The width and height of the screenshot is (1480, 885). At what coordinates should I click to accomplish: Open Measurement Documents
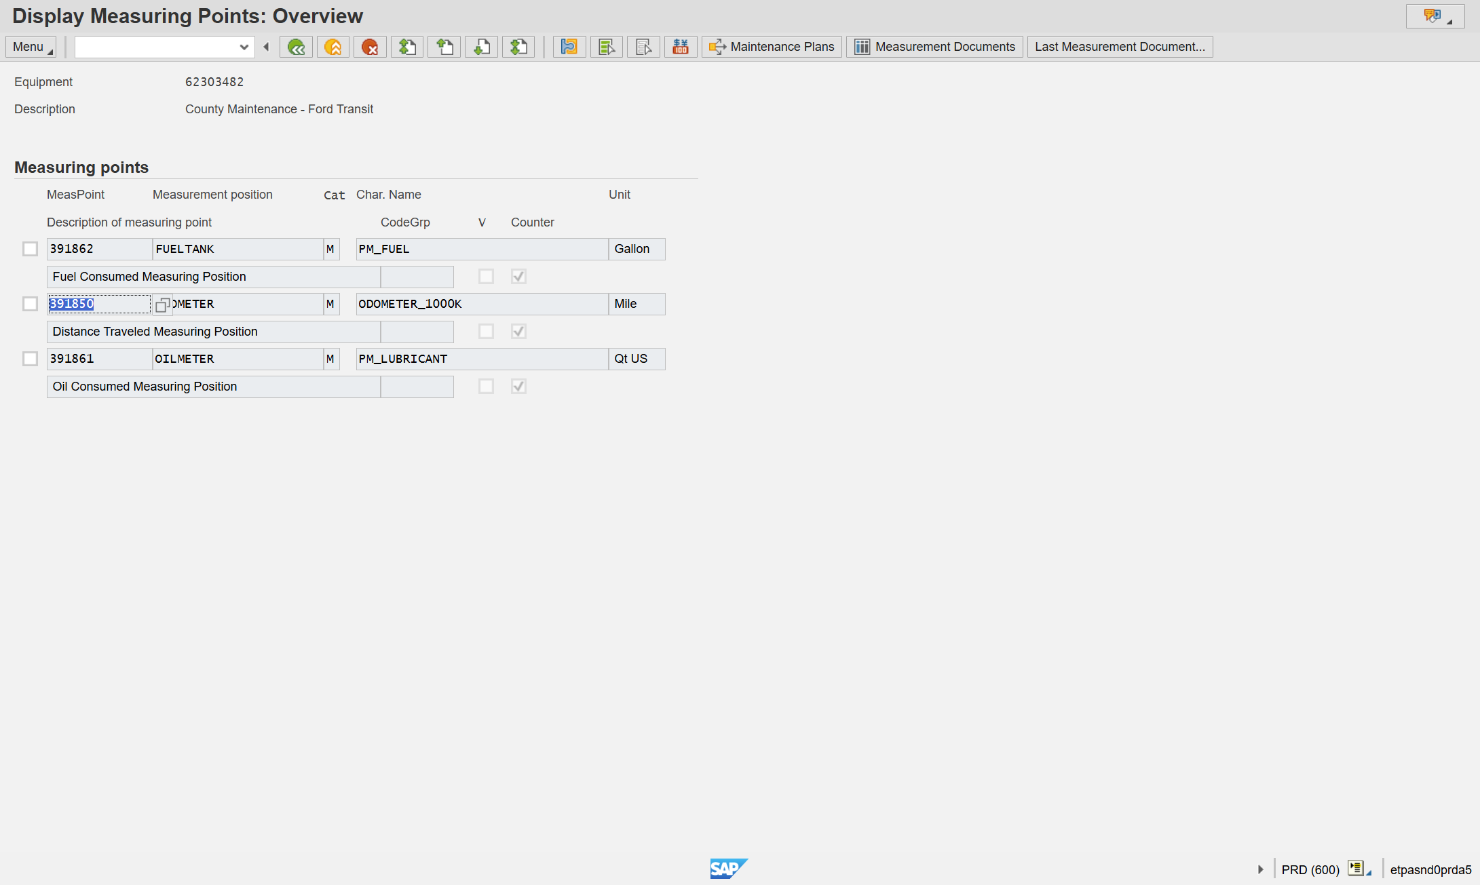point(934,47)
